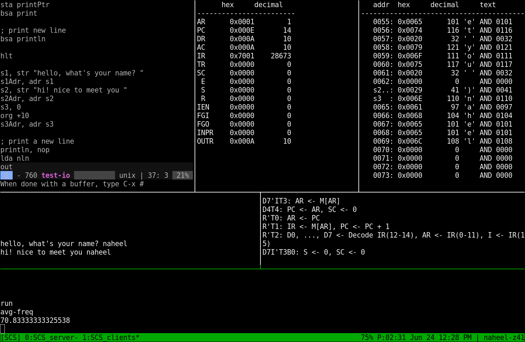Click memory row 0073
Screen dimensions: 525x342
coord(443,175)
